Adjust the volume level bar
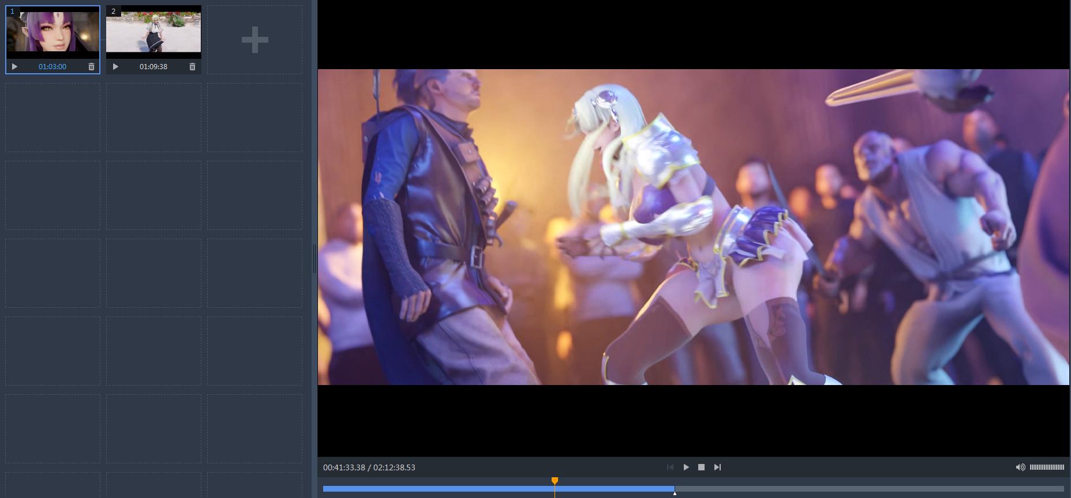Viewport: 1071px width, 498px height. point(1047,467)
